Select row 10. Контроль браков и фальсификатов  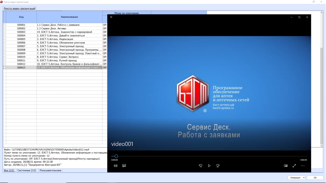[x=69, y=64]
